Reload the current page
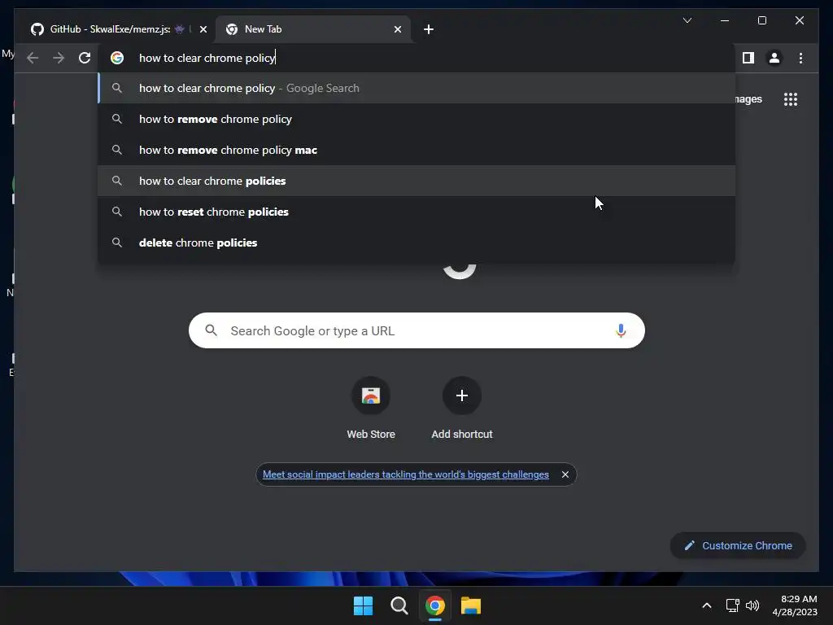 pos(85,58)
